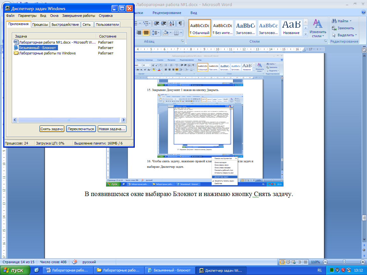Open borders dropdown arrow
This screenshot has width=367, height=275.
click(181, 32)
